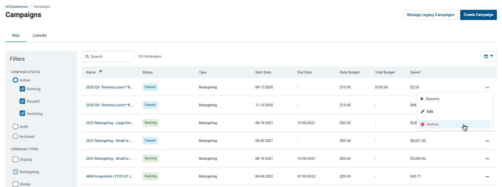Enable the Display campaign type checkbox

15,159
